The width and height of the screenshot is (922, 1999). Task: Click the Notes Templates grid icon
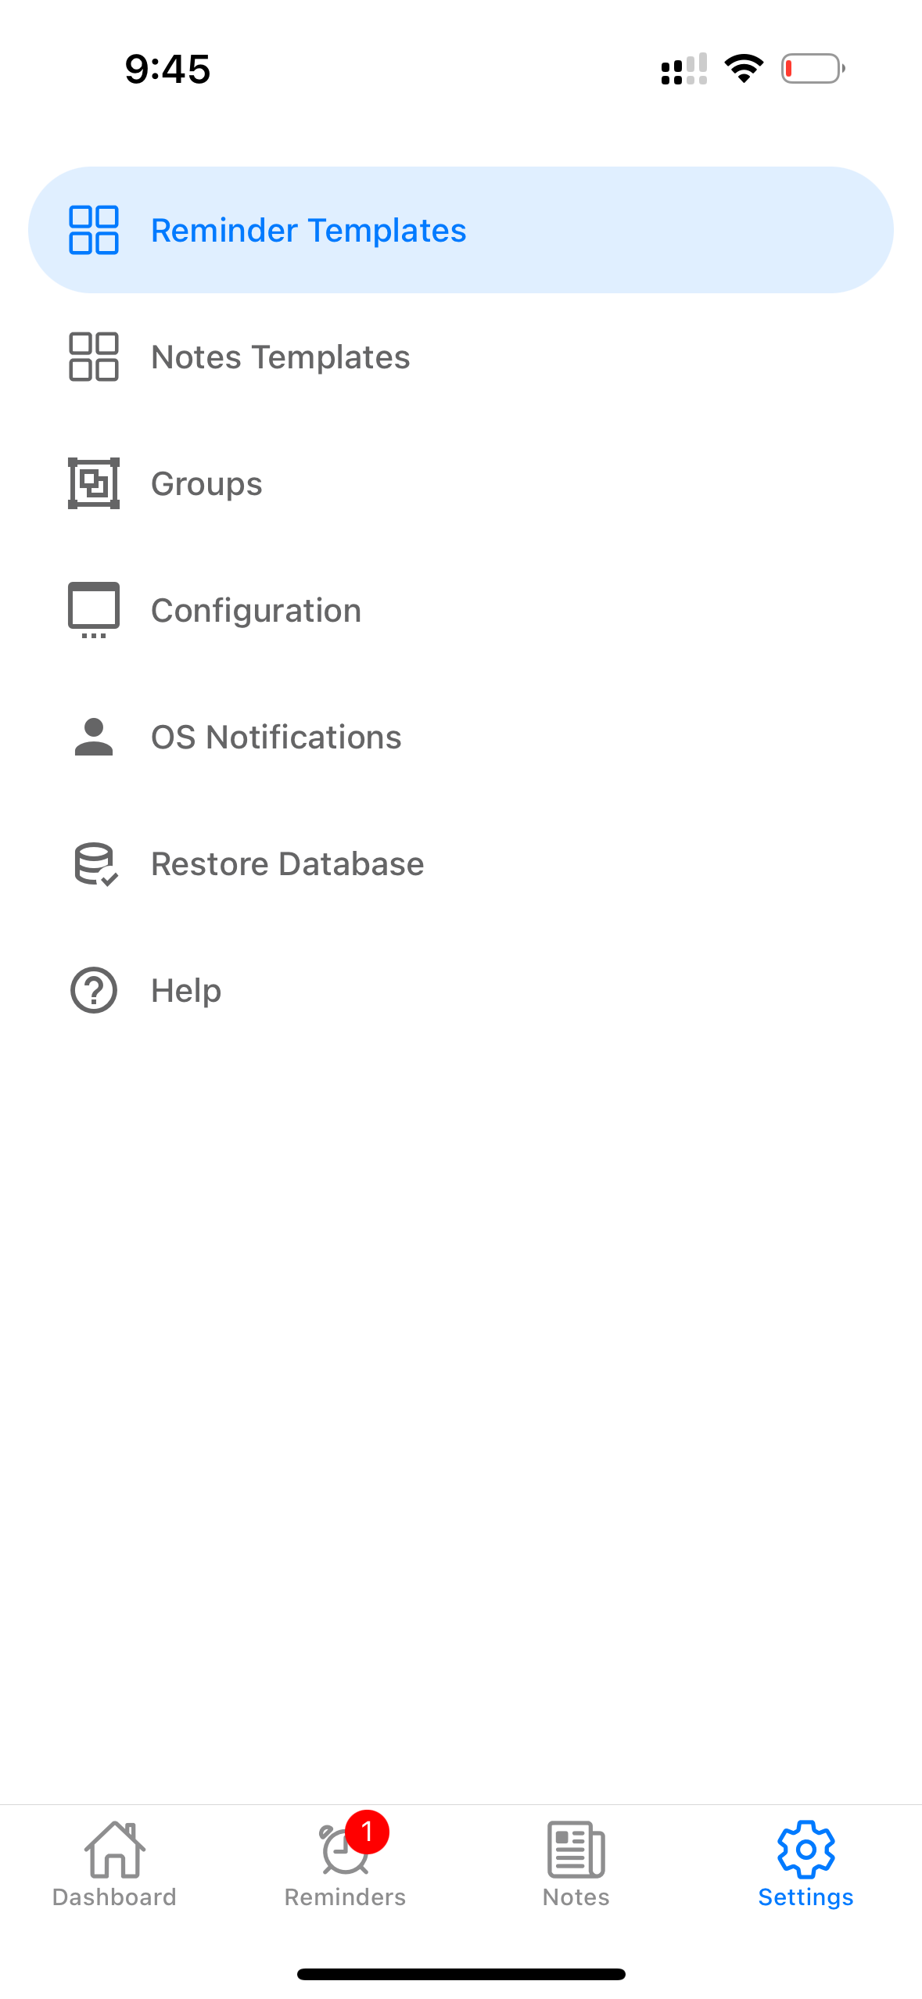pyautogui.click(x=94, y=357)
